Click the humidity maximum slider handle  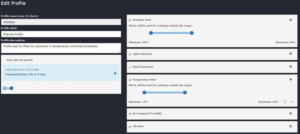click(192, 33)
